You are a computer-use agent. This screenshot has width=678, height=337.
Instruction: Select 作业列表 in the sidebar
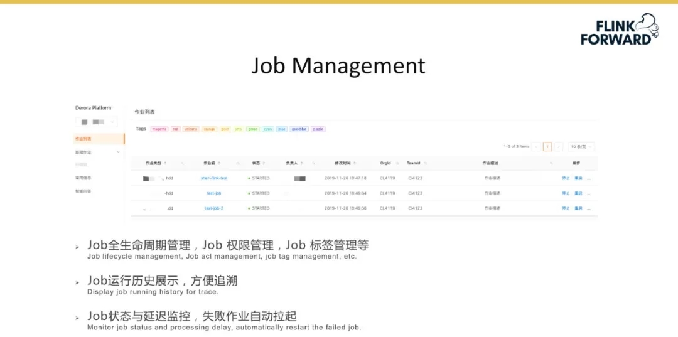[83, 139]
